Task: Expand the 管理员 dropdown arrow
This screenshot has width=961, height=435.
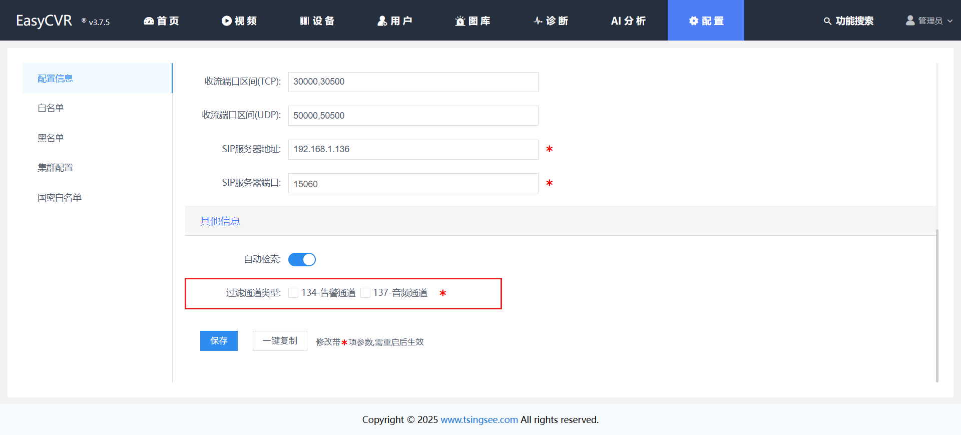Action: [950, 21]
